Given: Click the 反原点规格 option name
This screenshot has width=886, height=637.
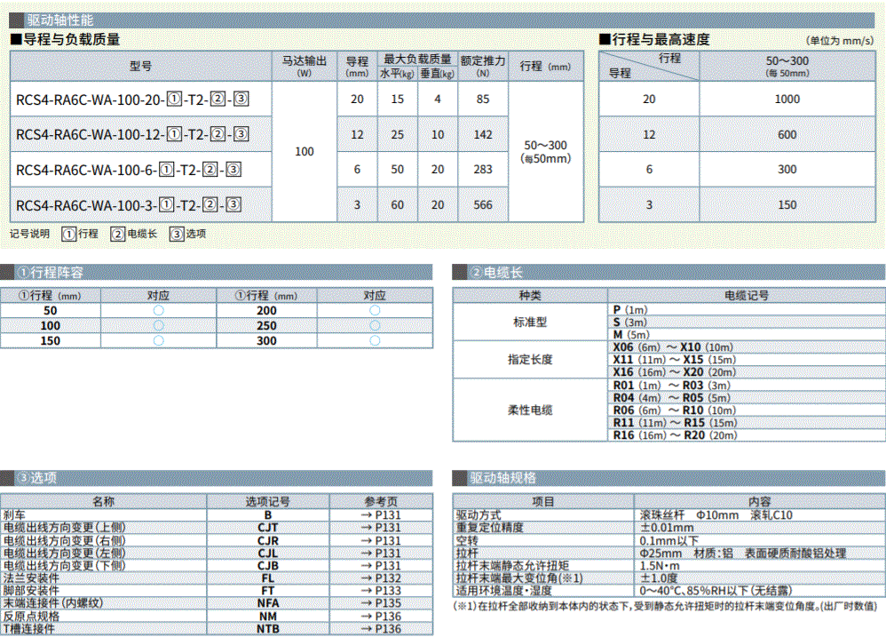Looking at the screenshot, I should (x=31, y=616).
